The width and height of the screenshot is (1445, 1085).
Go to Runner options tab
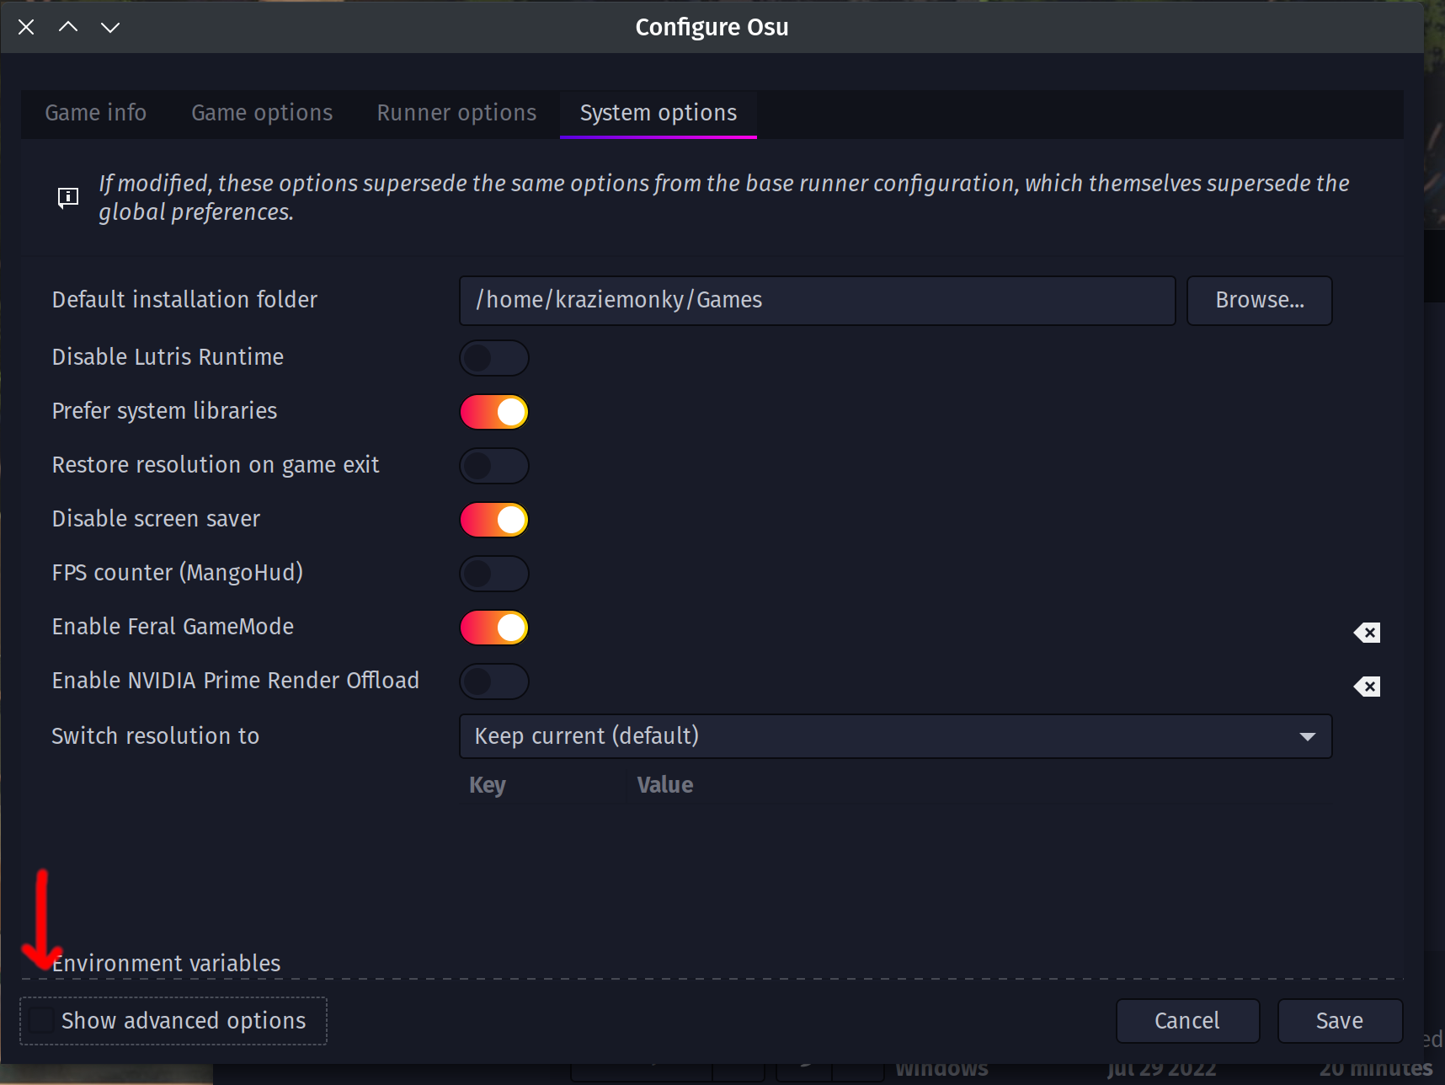[456, 113]
